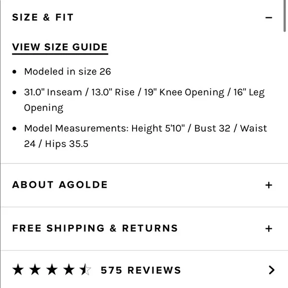The image size is (288, 288).
Task: Expand the About Agolde section heading
Action: tap(60, 185)
